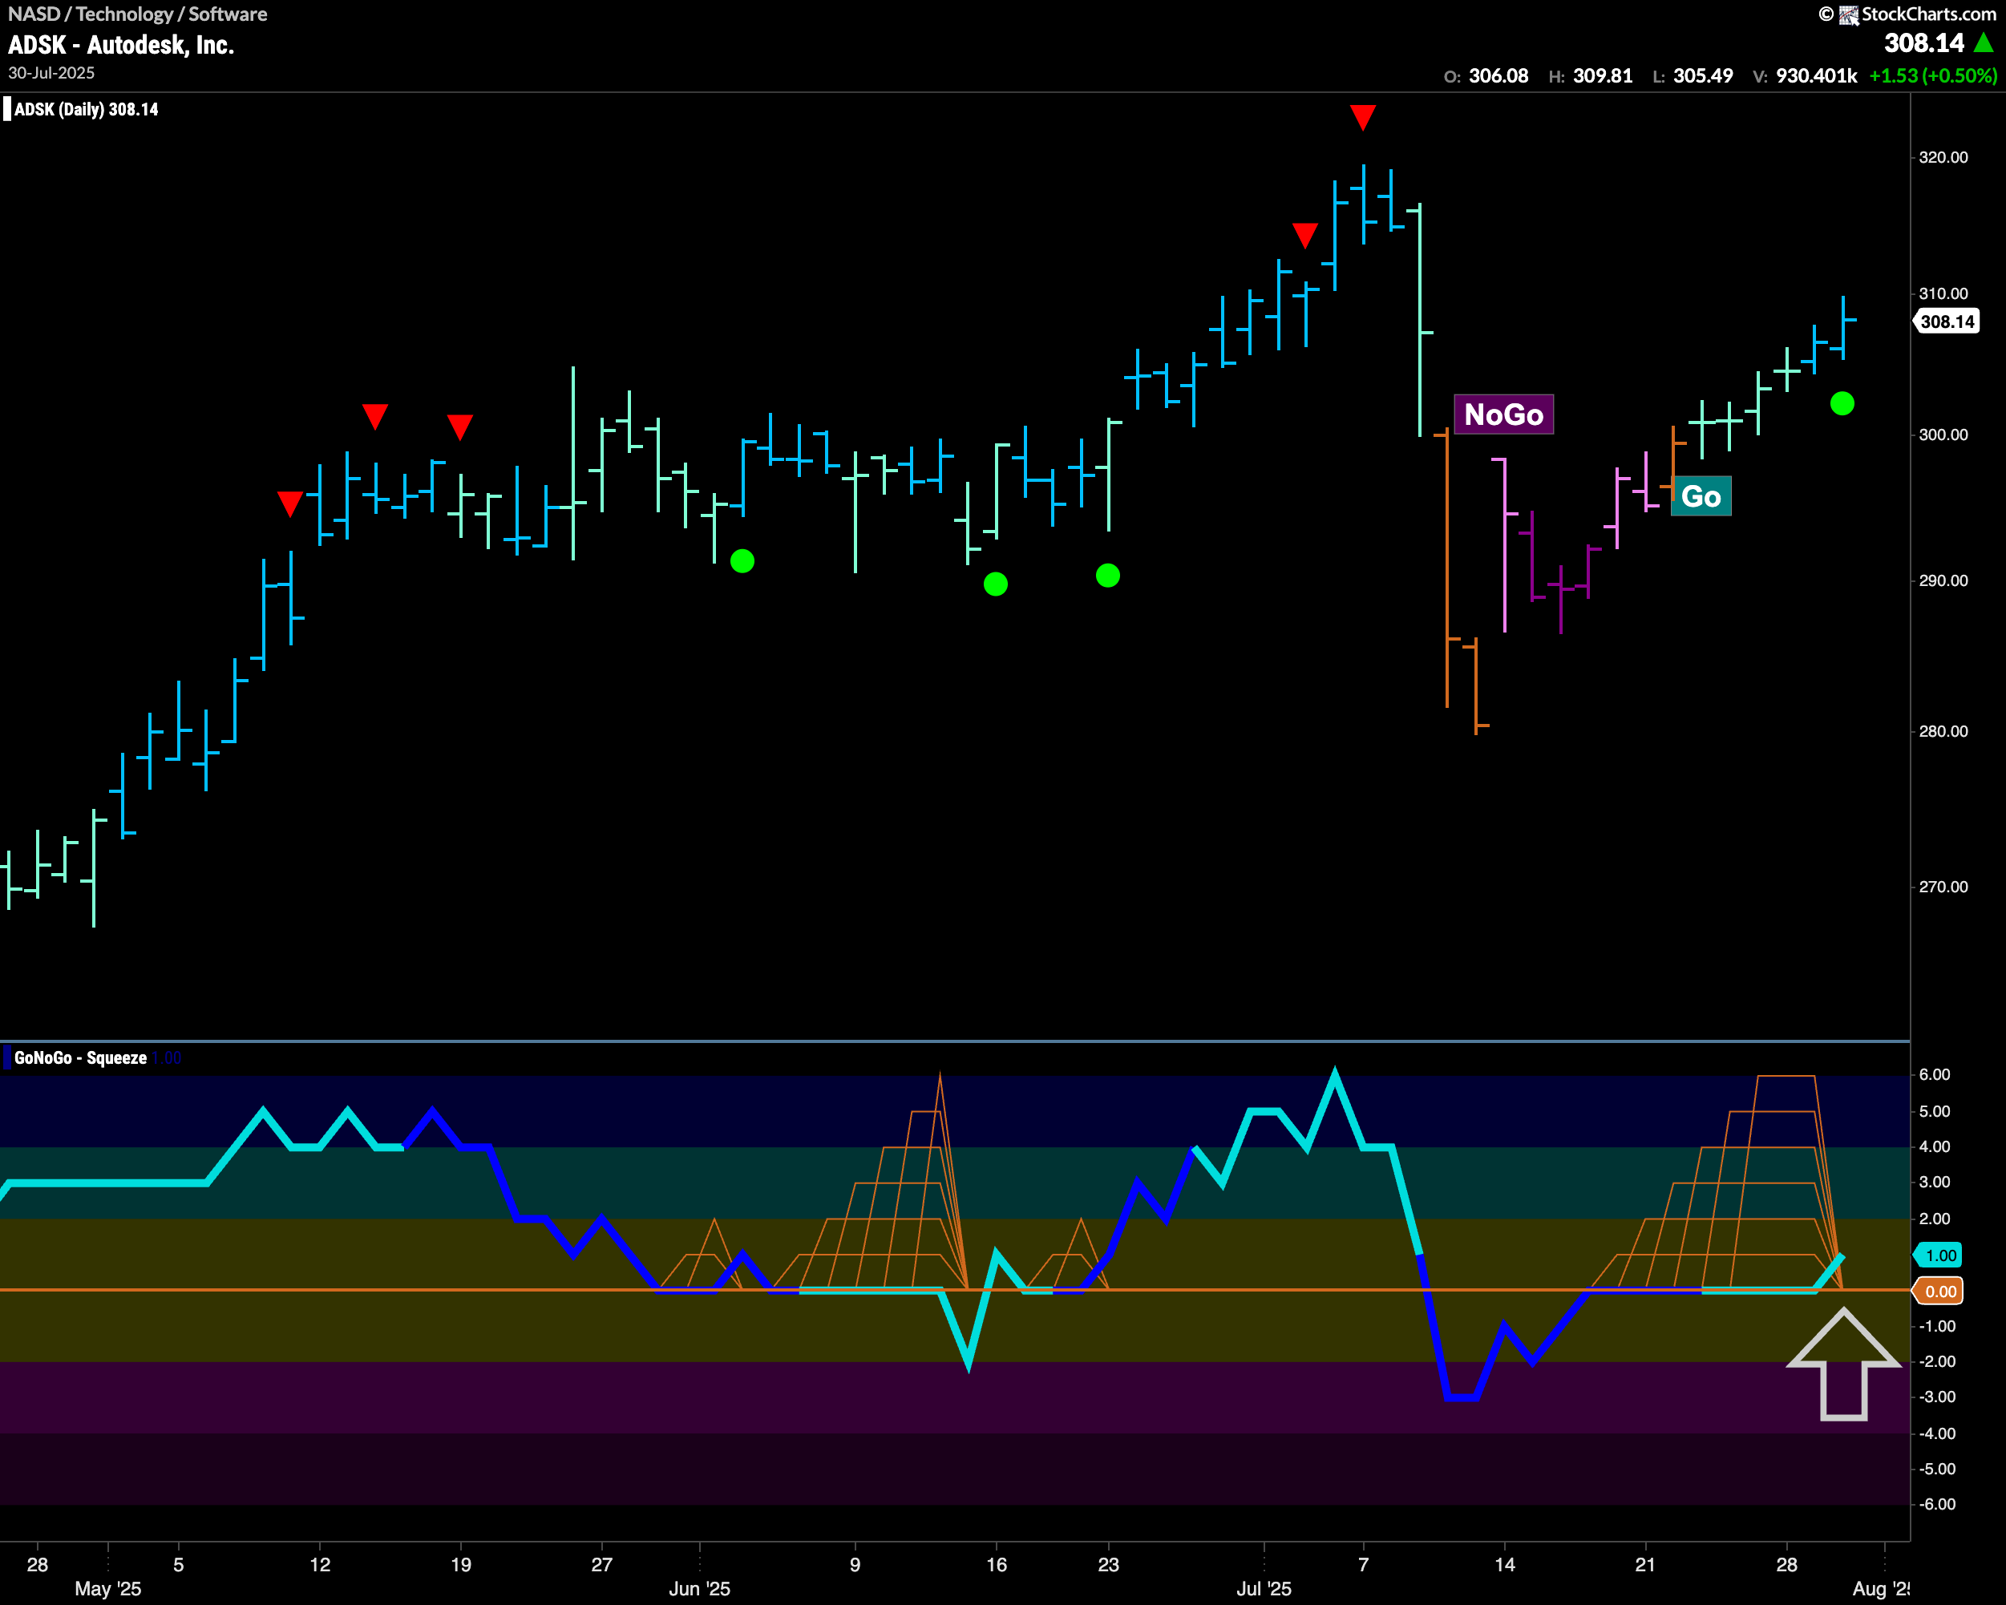
Task: Click the purple NoGo label
Action: 1503,414
